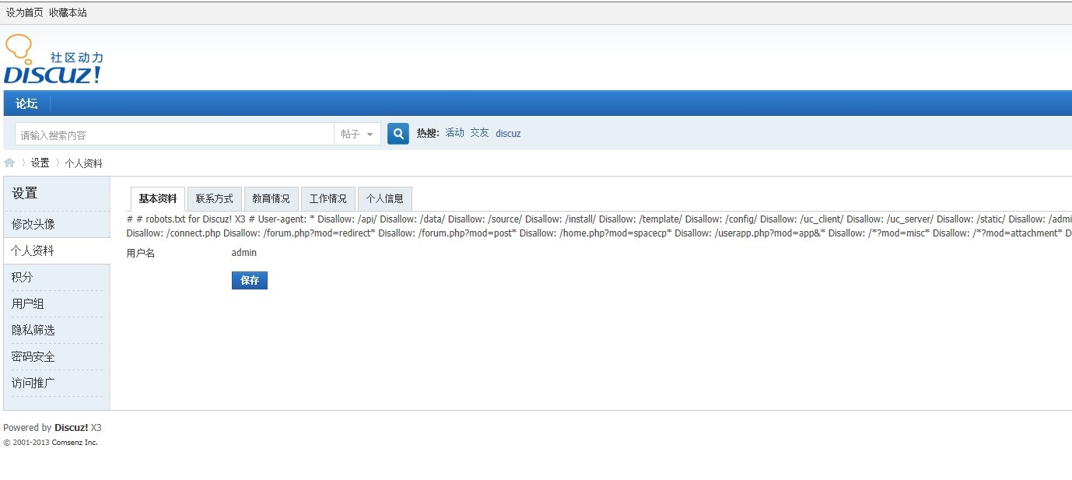Click the blue search magnifier button
The width and height of the screenshot is (1072, 480).
point(398,134)
